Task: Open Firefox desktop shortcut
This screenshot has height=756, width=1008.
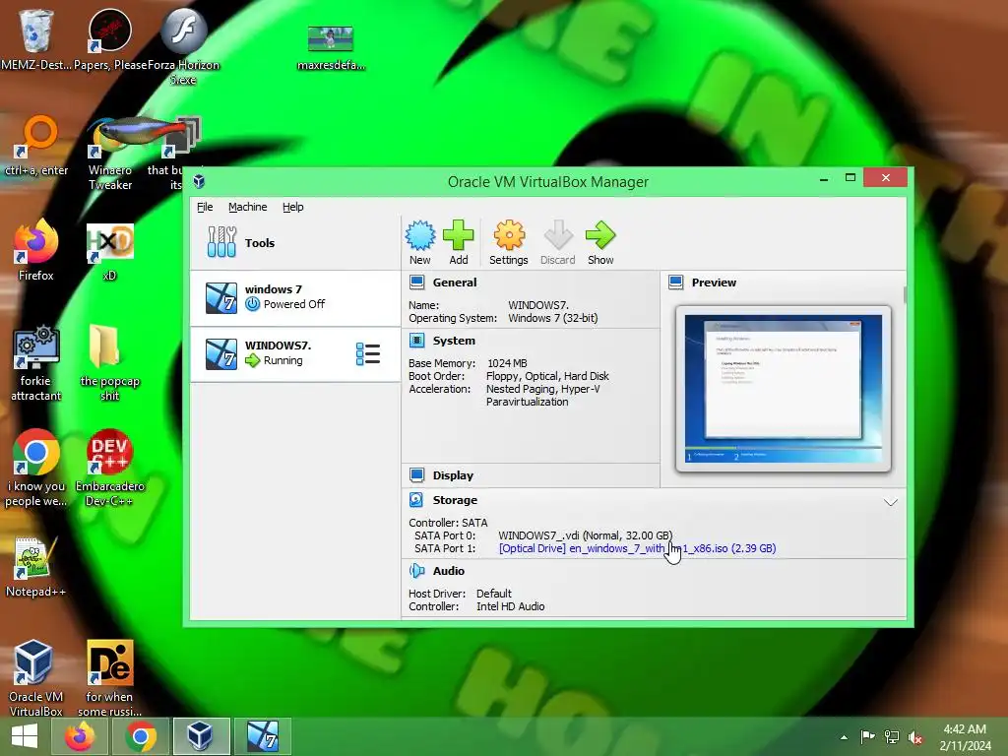Action: point(36,249)
